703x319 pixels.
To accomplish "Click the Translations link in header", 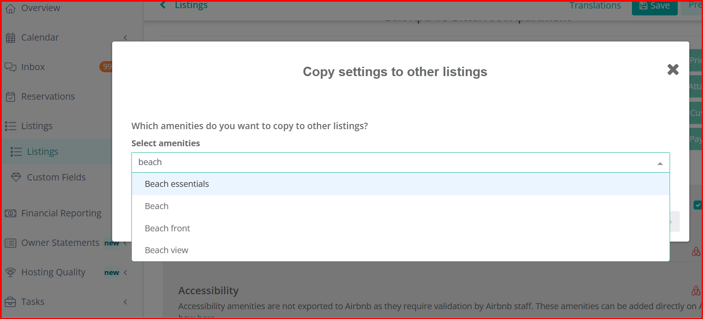I will click(x=595, y=6).
